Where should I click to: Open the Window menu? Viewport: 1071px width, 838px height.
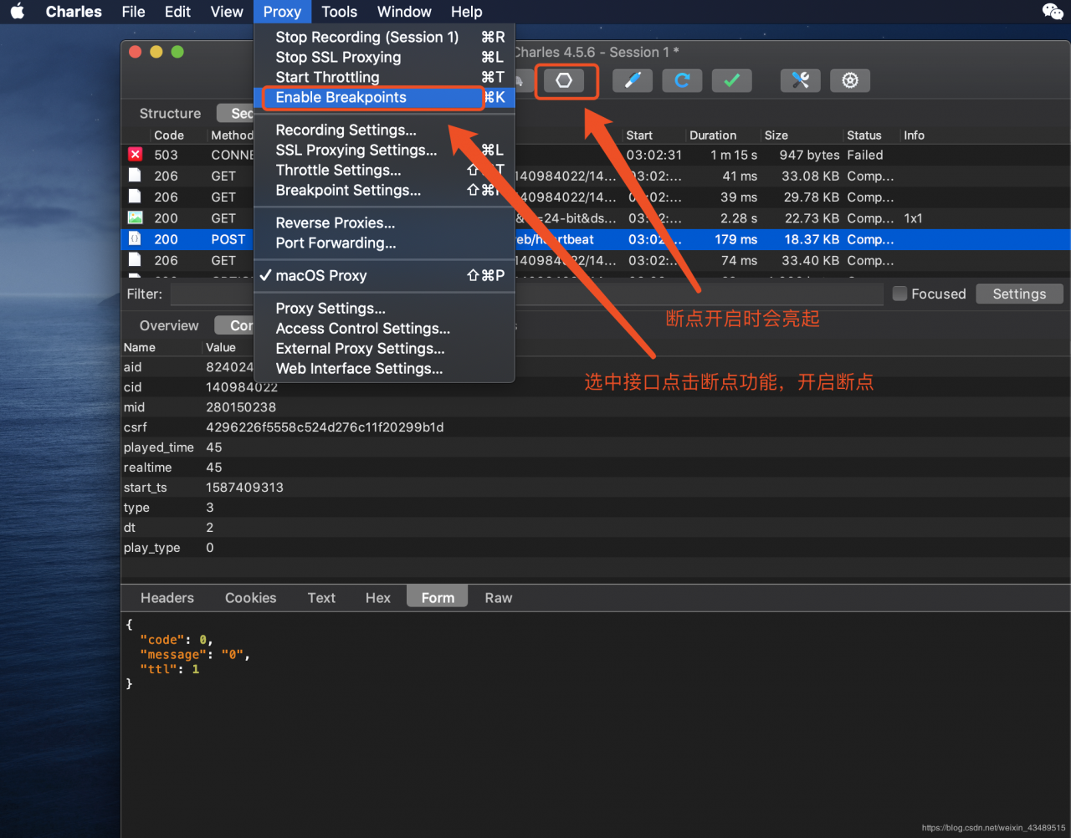pos(404,12)
